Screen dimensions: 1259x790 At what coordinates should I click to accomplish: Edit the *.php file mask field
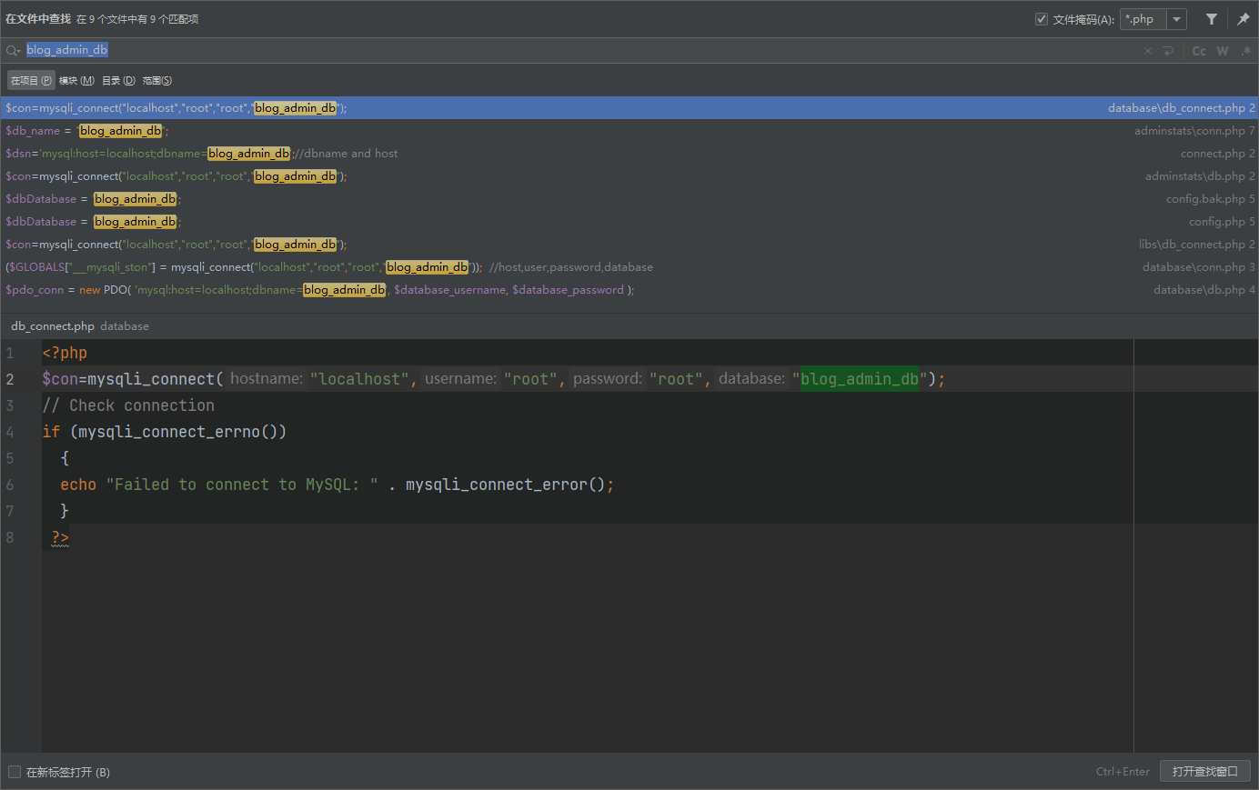1143,19
